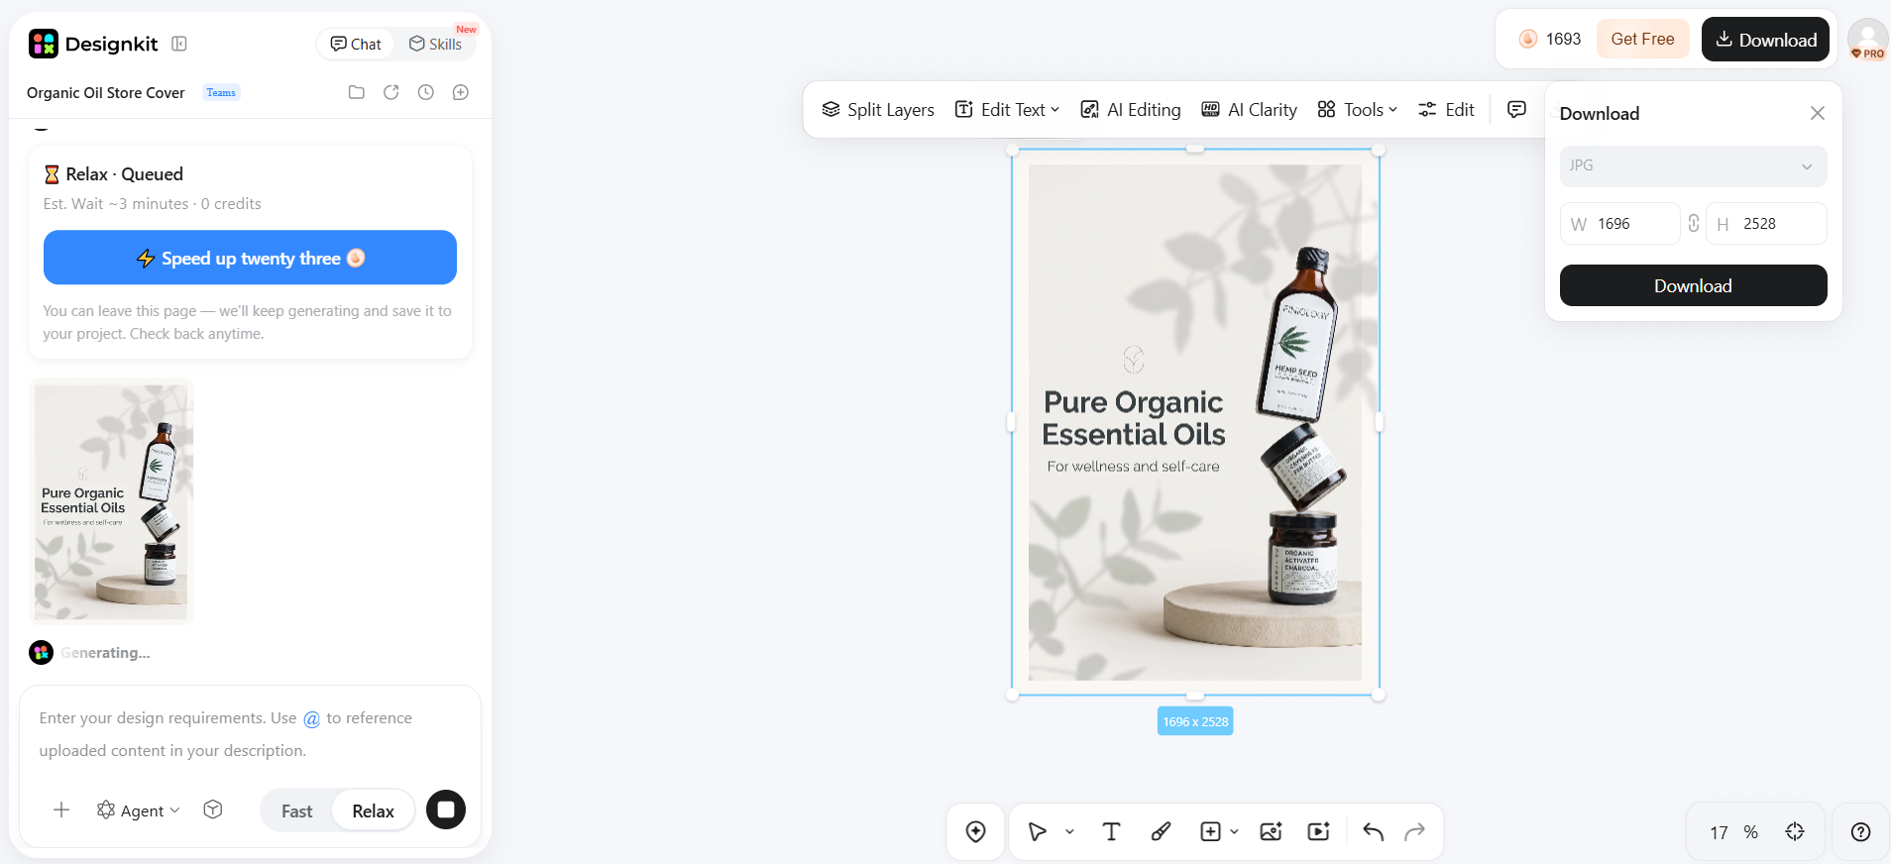Click the Speed up twenty three button

[250, 258]
